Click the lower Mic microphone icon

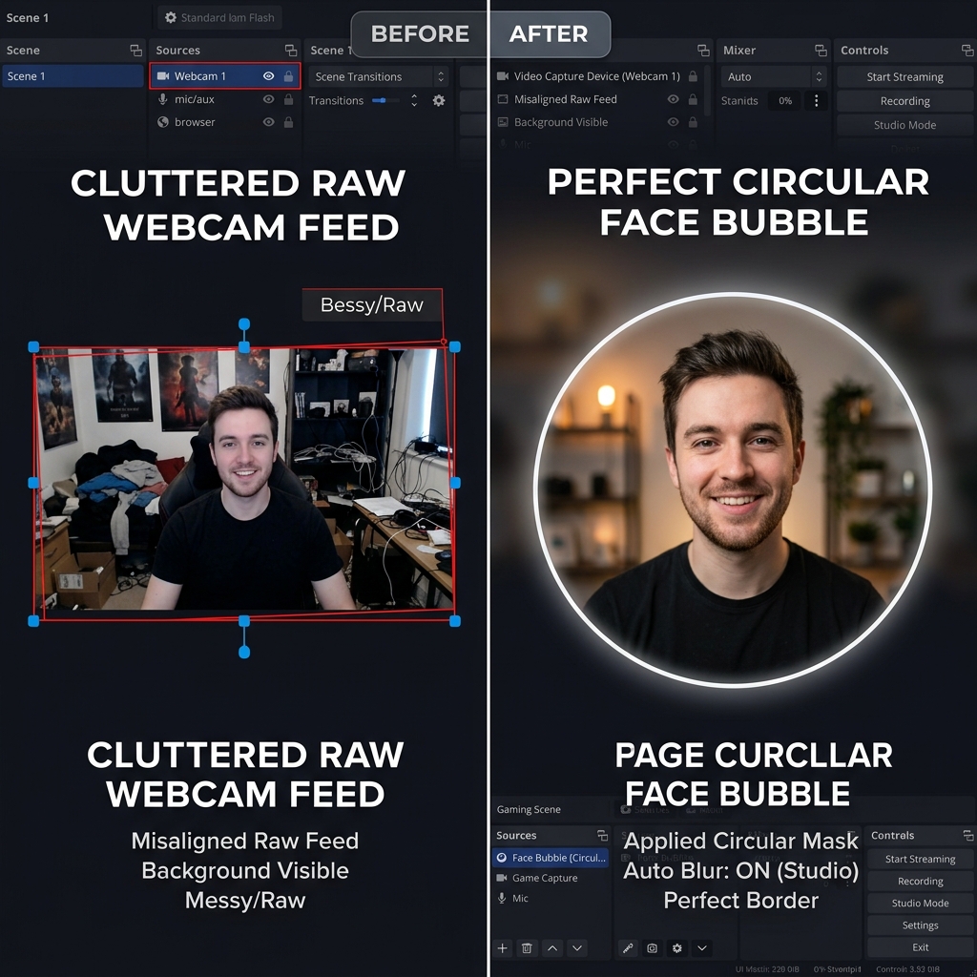[x=502, y=898]
